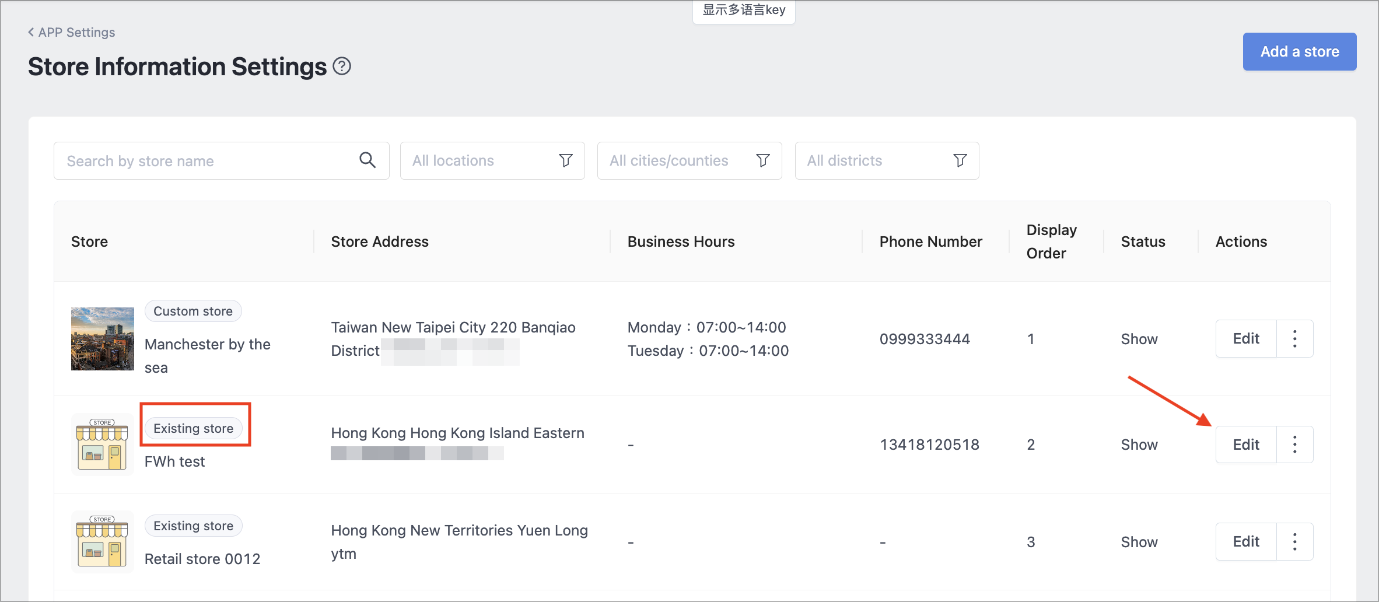
Task: Open the All districts filter dropdown
Action: (x=887, y=160)
